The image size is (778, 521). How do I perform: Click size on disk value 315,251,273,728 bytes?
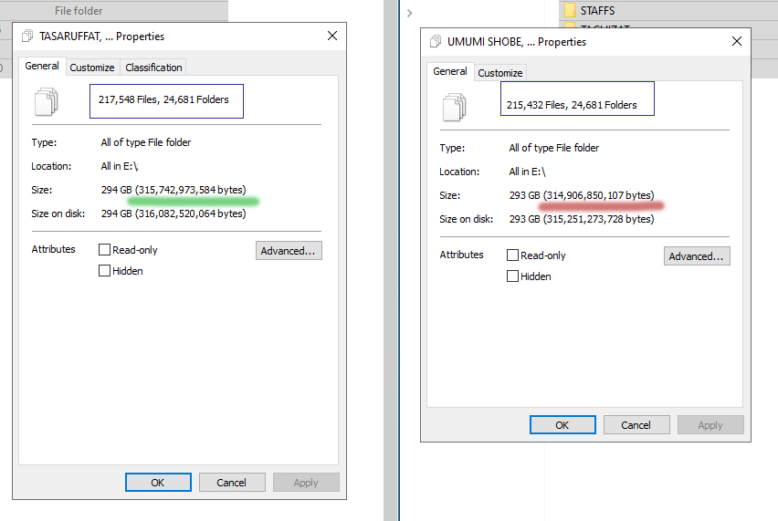598,219
